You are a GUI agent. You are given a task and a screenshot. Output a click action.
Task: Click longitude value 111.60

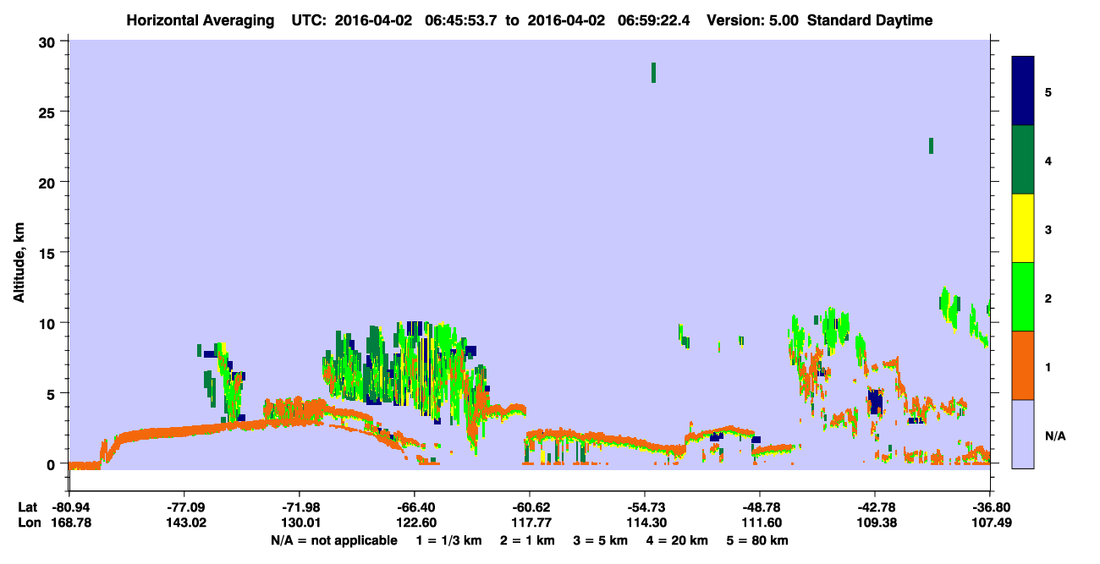click(760, 523)
